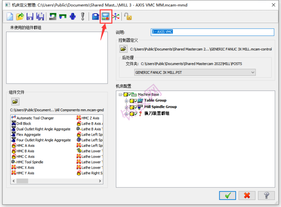Expand the Mill Spindle Group node
281x207 pixels.
tap(126, 107)
